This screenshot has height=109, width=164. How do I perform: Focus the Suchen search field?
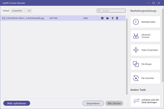111,11
